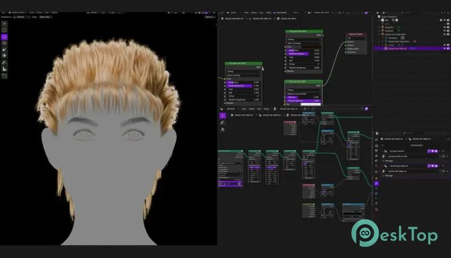Open the Modifiers properties tab
Viewport: 451px width, 258px height.
376,183
